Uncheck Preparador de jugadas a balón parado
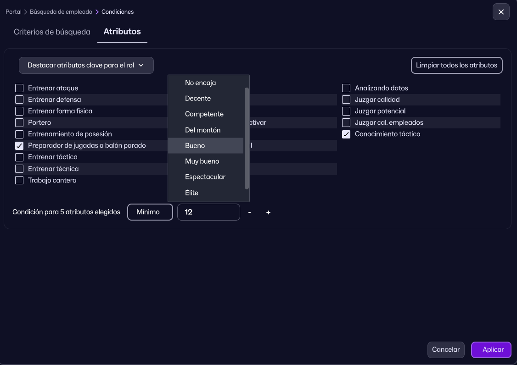Screen dimensions: 517x365 [19, 146]
